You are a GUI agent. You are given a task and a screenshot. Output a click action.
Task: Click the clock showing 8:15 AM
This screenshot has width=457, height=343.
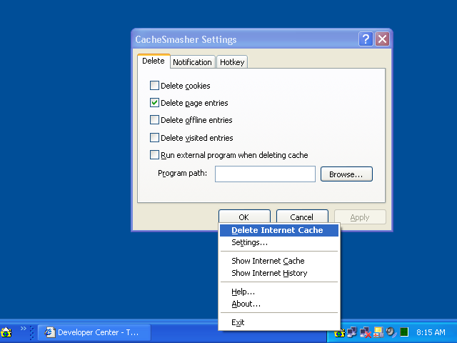pos(431,332)
